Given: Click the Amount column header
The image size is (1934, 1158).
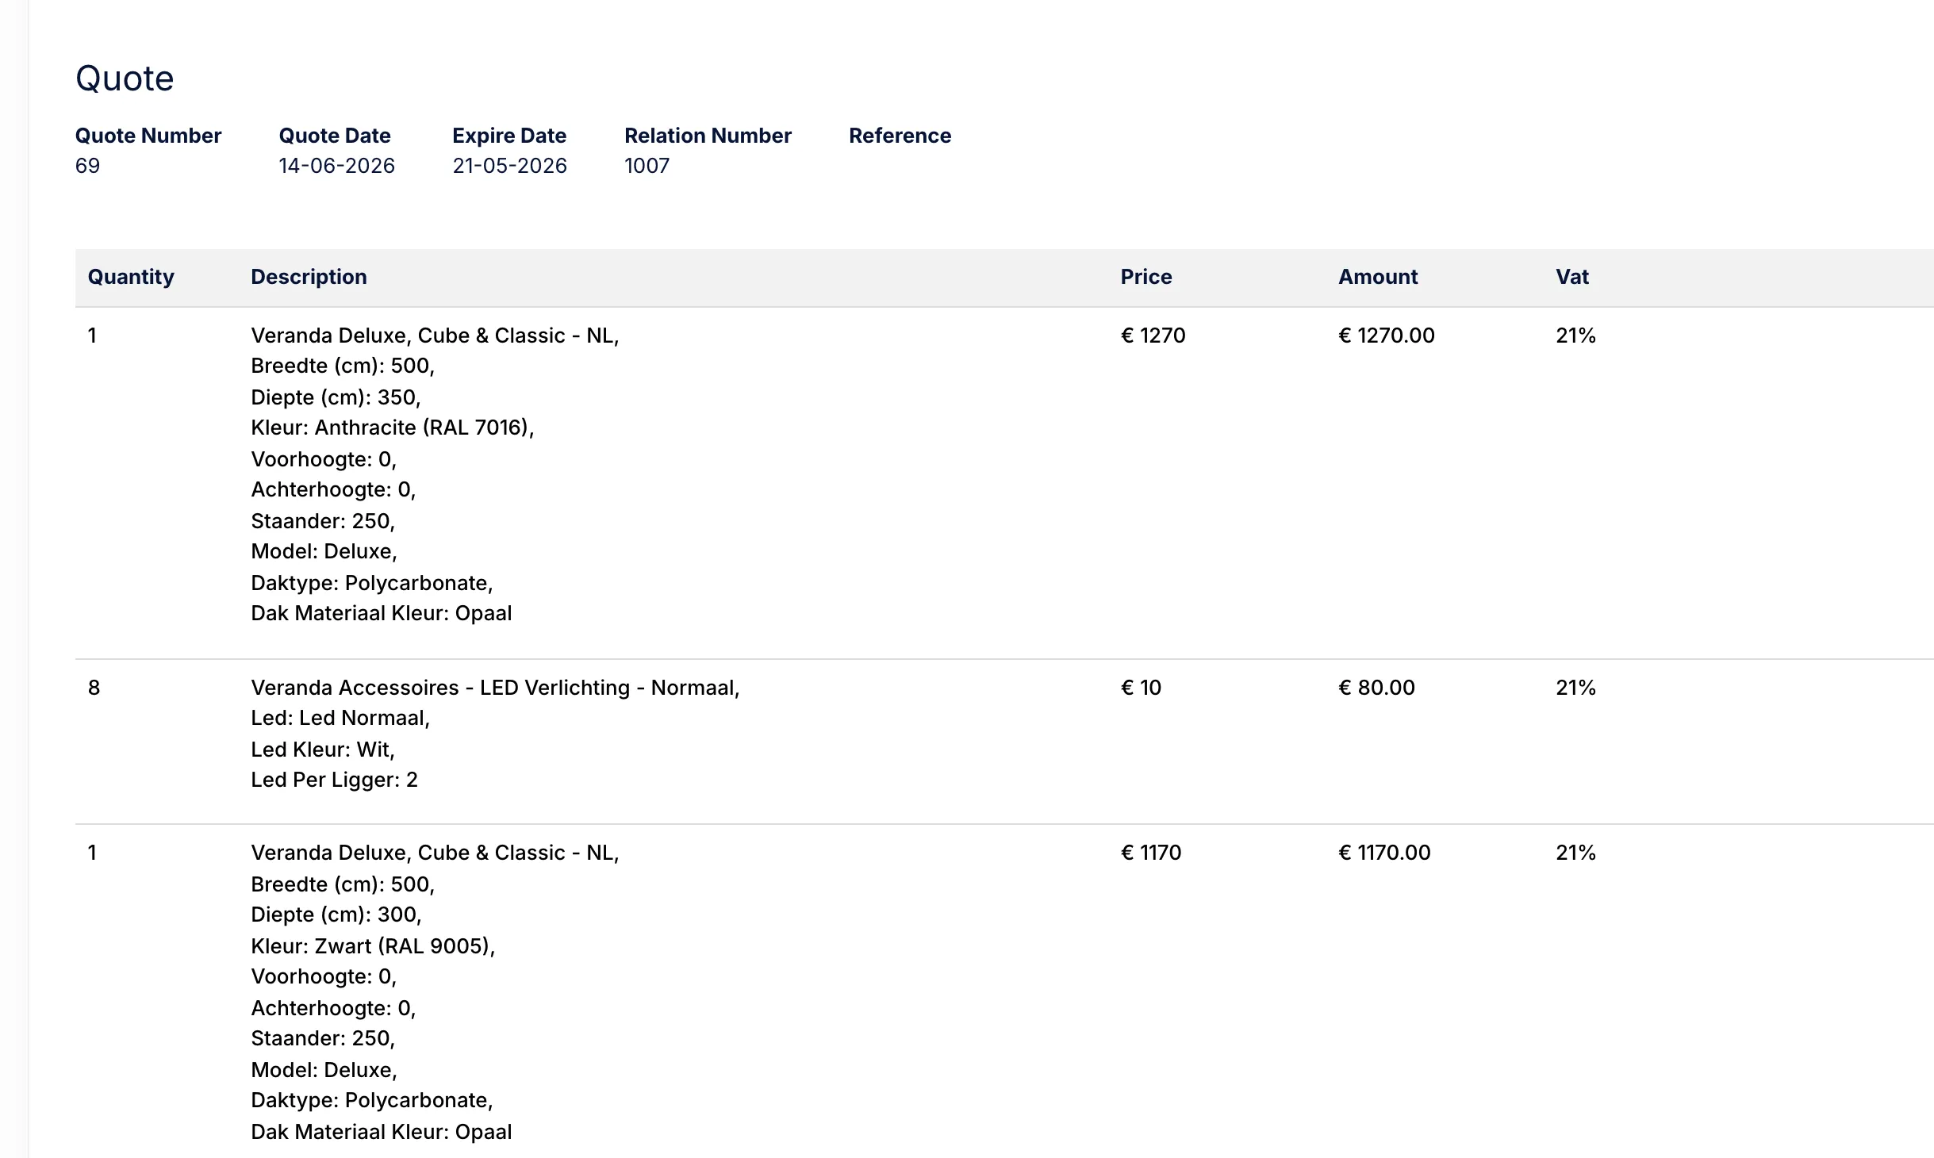Looking at the screenshot, I should (1378, 277).
